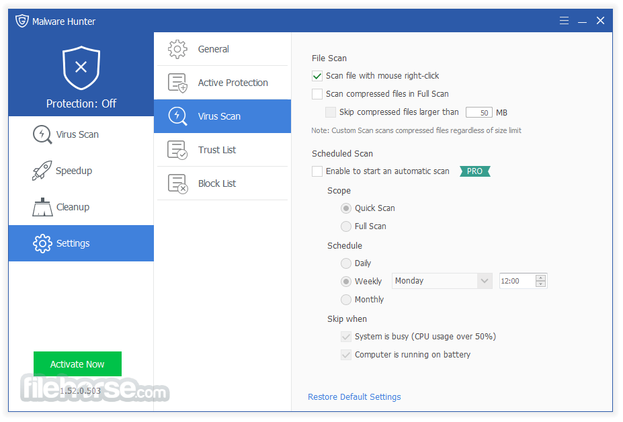Increase scan time with up arrow

click(540, 278)
